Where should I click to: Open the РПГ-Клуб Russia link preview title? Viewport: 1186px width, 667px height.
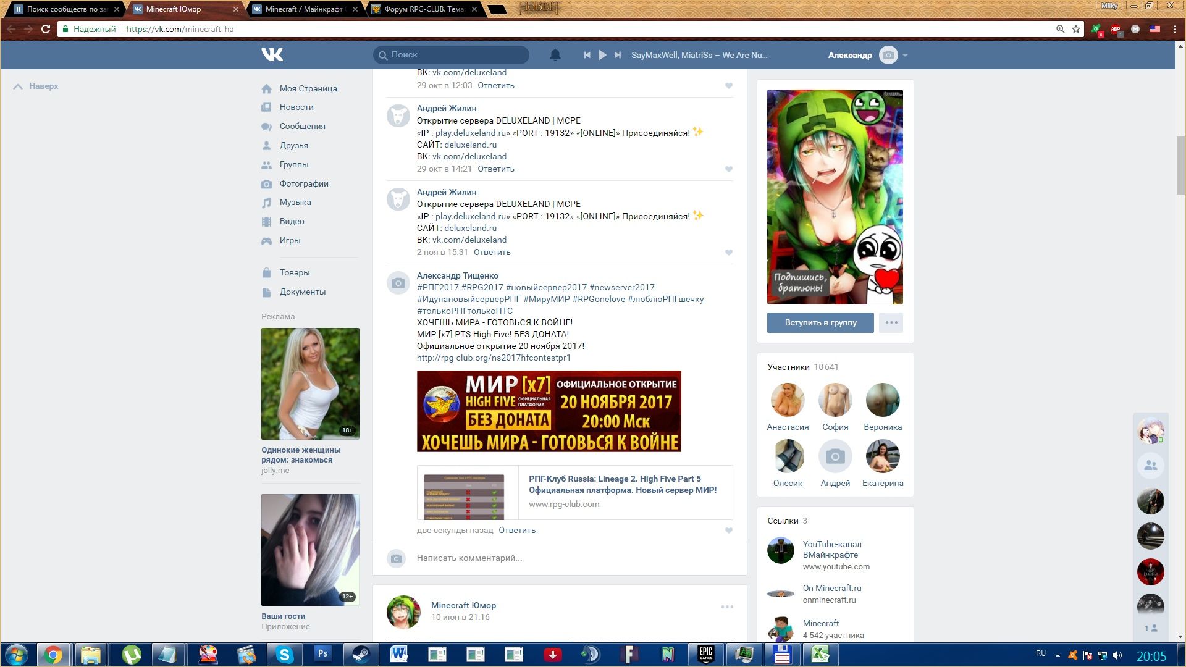click(x=623, y=484)
